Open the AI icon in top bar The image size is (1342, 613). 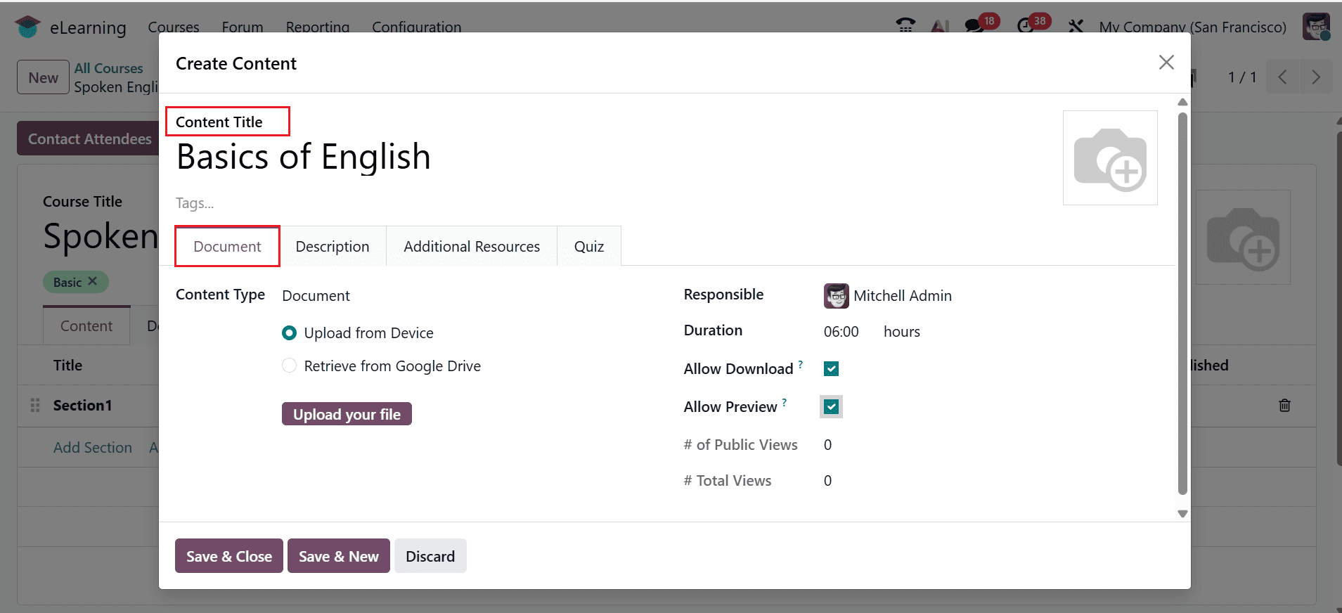[x=940, y=27]
